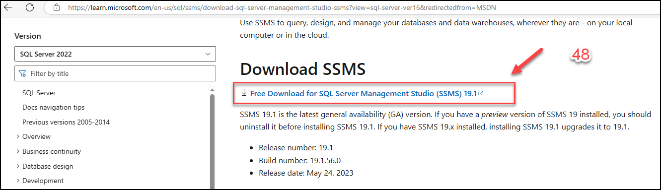661x190 pixels.
Task: Click the funnel filter icon in the sidebar
Action: [22, 73]
